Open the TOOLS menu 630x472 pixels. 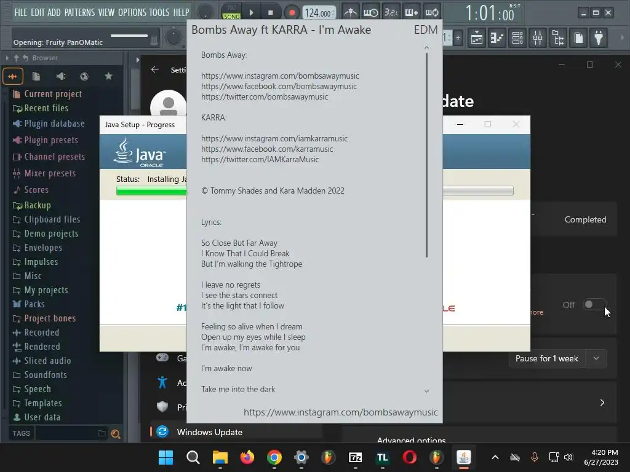click(159, 12)
